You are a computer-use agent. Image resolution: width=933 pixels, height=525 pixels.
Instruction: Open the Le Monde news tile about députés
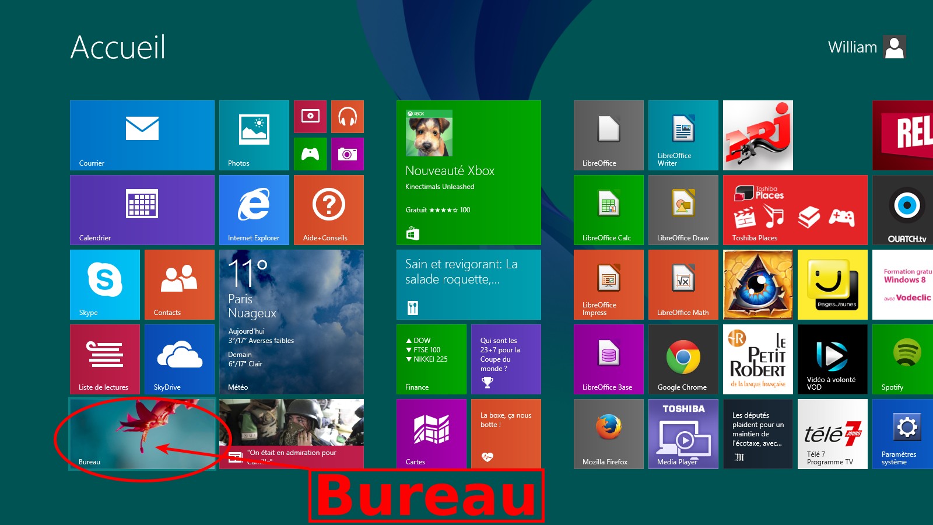point(758,434)
